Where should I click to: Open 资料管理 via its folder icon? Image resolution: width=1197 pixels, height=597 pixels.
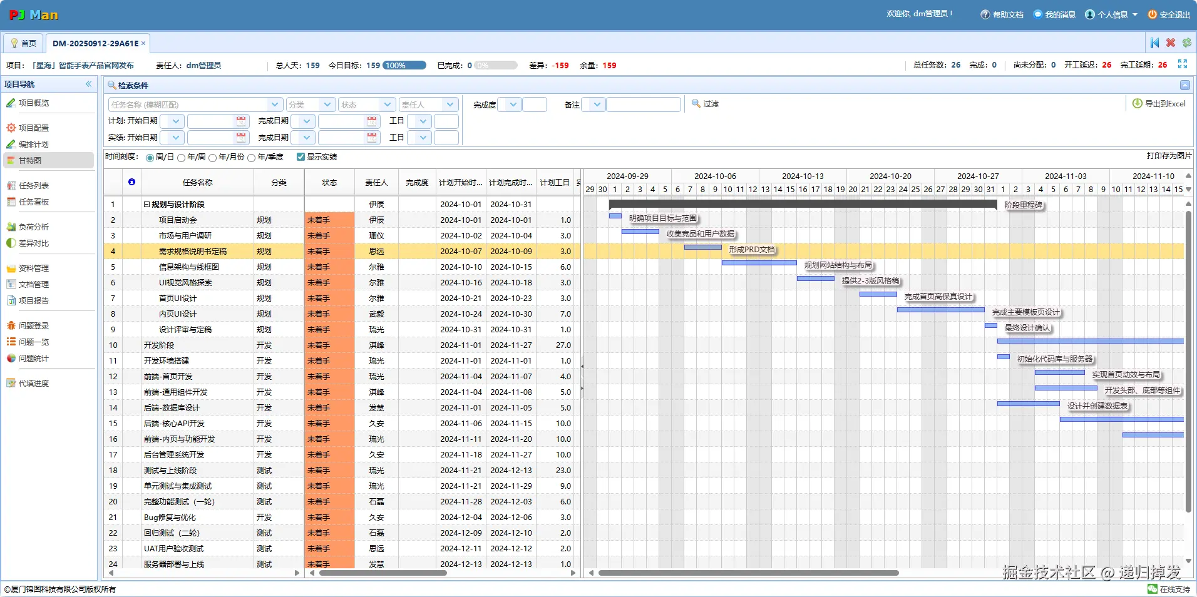point(11,268)
